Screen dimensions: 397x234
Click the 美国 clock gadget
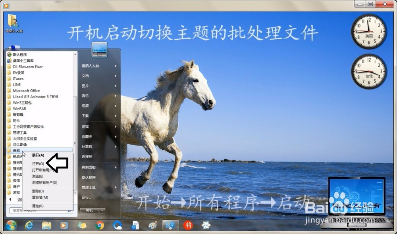(369, 31)
